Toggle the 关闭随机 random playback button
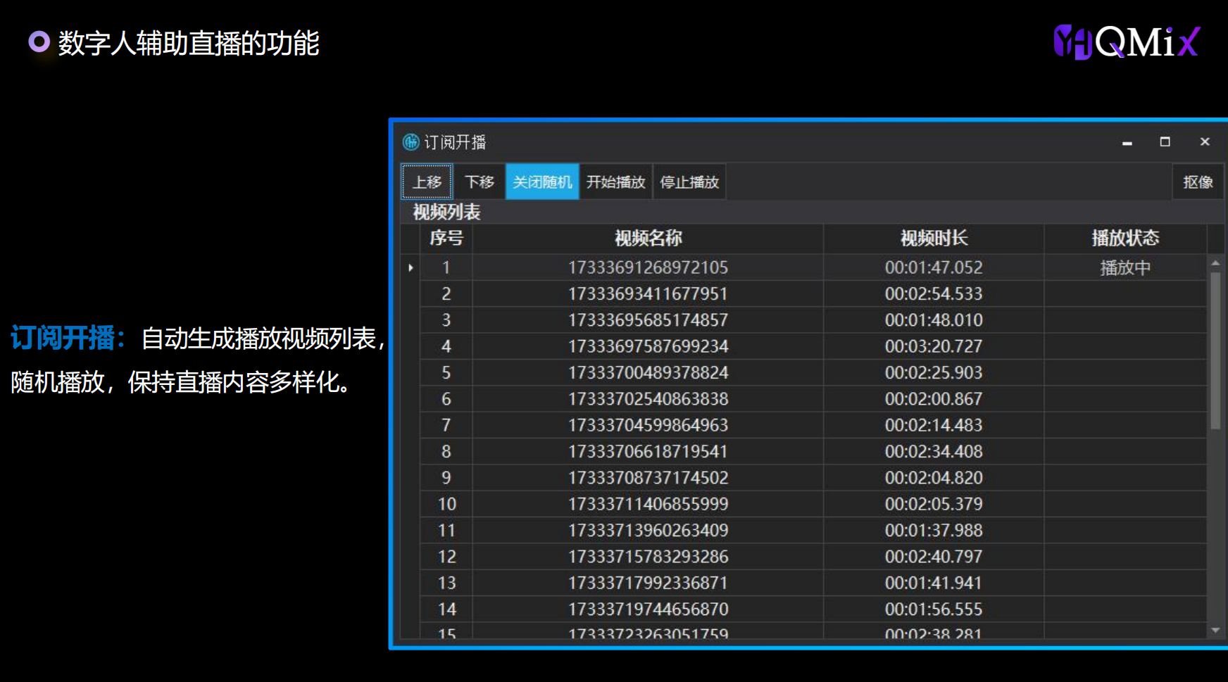1228x682 pixels. 542,182
